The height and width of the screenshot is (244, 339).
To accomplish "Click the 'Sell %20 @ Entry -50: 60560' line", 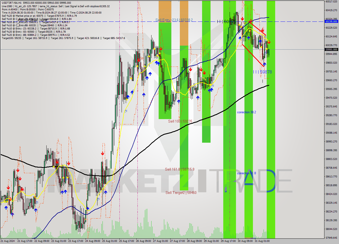I will point(34,32).
